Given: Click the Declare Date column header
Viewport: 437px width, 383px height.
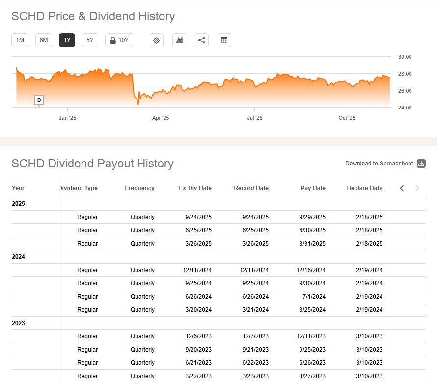Looking at the screenshot, I should pos(364,188).
